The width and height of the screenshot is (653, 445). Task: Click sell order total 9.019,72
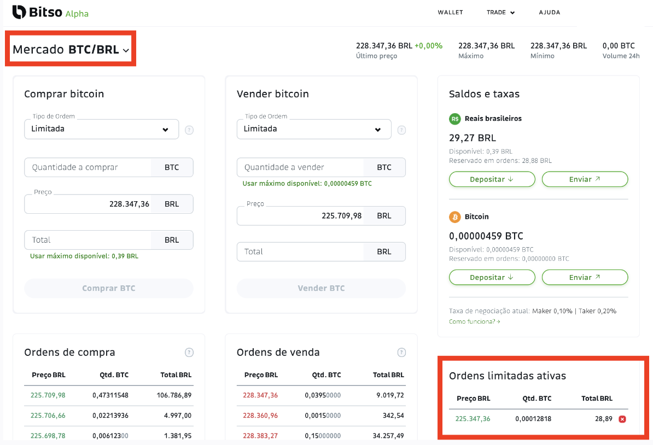[x=390, y=395]
